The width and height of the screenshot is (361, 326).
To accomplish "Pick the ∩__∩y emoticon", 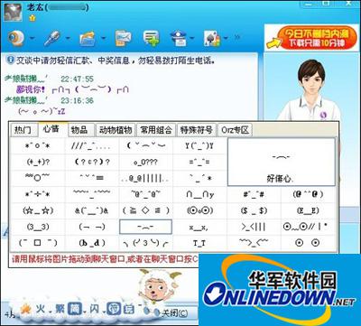I will 199,194.
